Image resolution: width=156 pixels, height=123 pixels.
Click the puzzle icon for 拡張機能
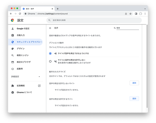[12, 86]
